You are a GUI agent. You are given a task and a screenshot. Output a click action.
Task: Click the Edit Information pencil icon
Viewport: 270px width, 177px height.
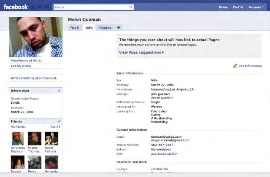click(x=235, y=66)
